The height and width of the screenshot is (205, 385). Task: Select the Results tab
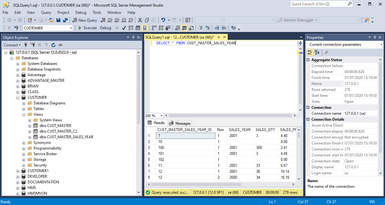click(156, 123)
